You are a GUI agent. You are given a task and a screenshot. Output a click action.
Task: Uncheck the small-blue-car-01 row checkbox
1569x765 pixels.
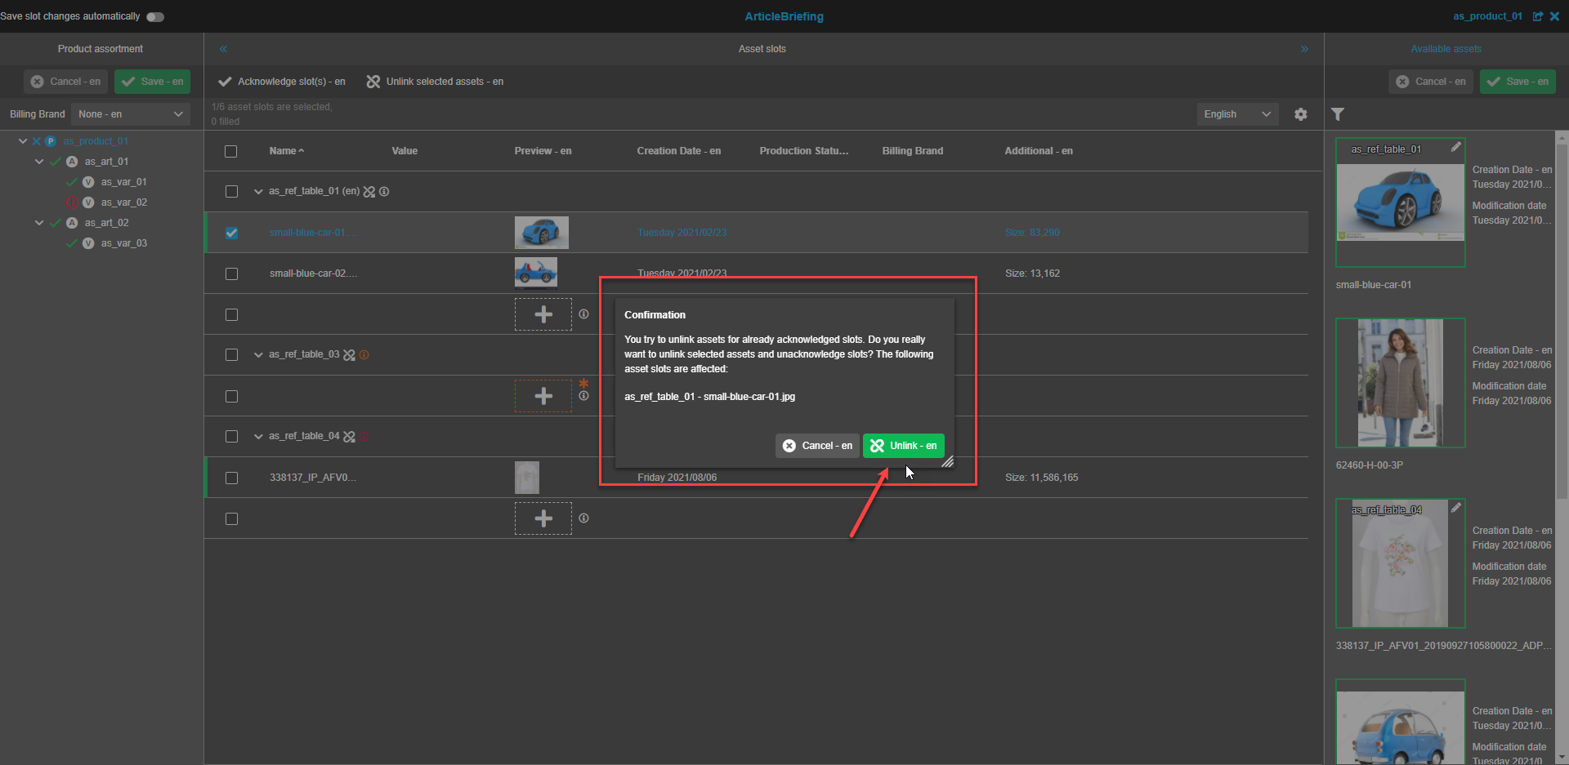tap(231, 233)
